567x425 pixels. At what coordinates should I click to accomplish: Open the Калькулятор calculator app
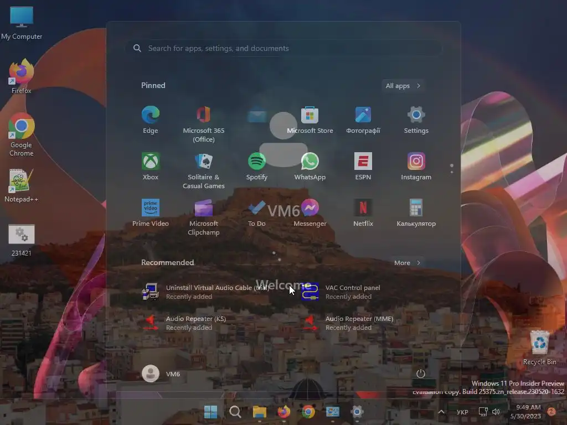(x=416, y=213)
